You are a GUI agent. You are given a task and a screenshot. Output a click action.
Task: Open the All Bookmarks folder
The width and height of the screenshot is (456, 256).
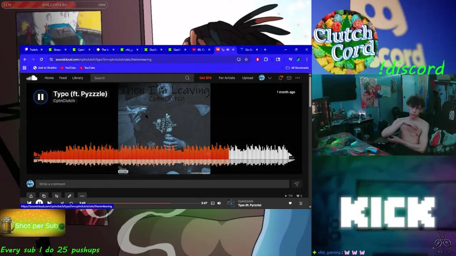tap(297, 68)
